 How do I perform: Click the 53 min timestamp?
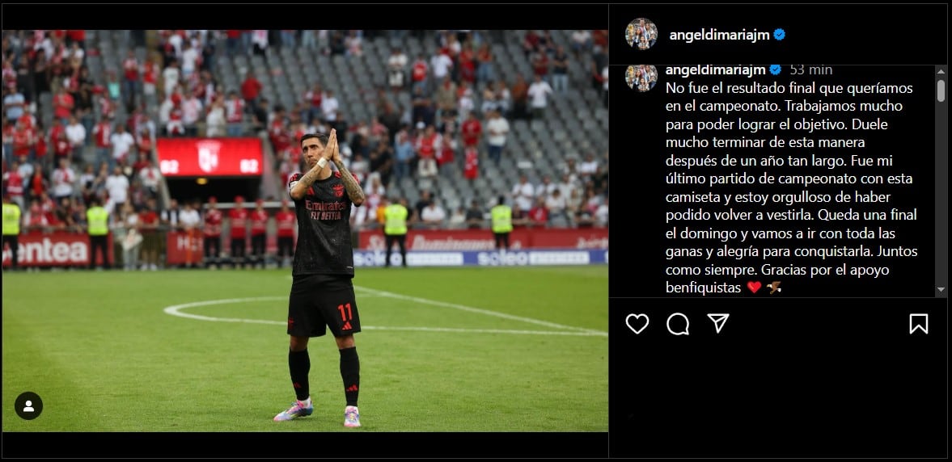tap(810, 69)
